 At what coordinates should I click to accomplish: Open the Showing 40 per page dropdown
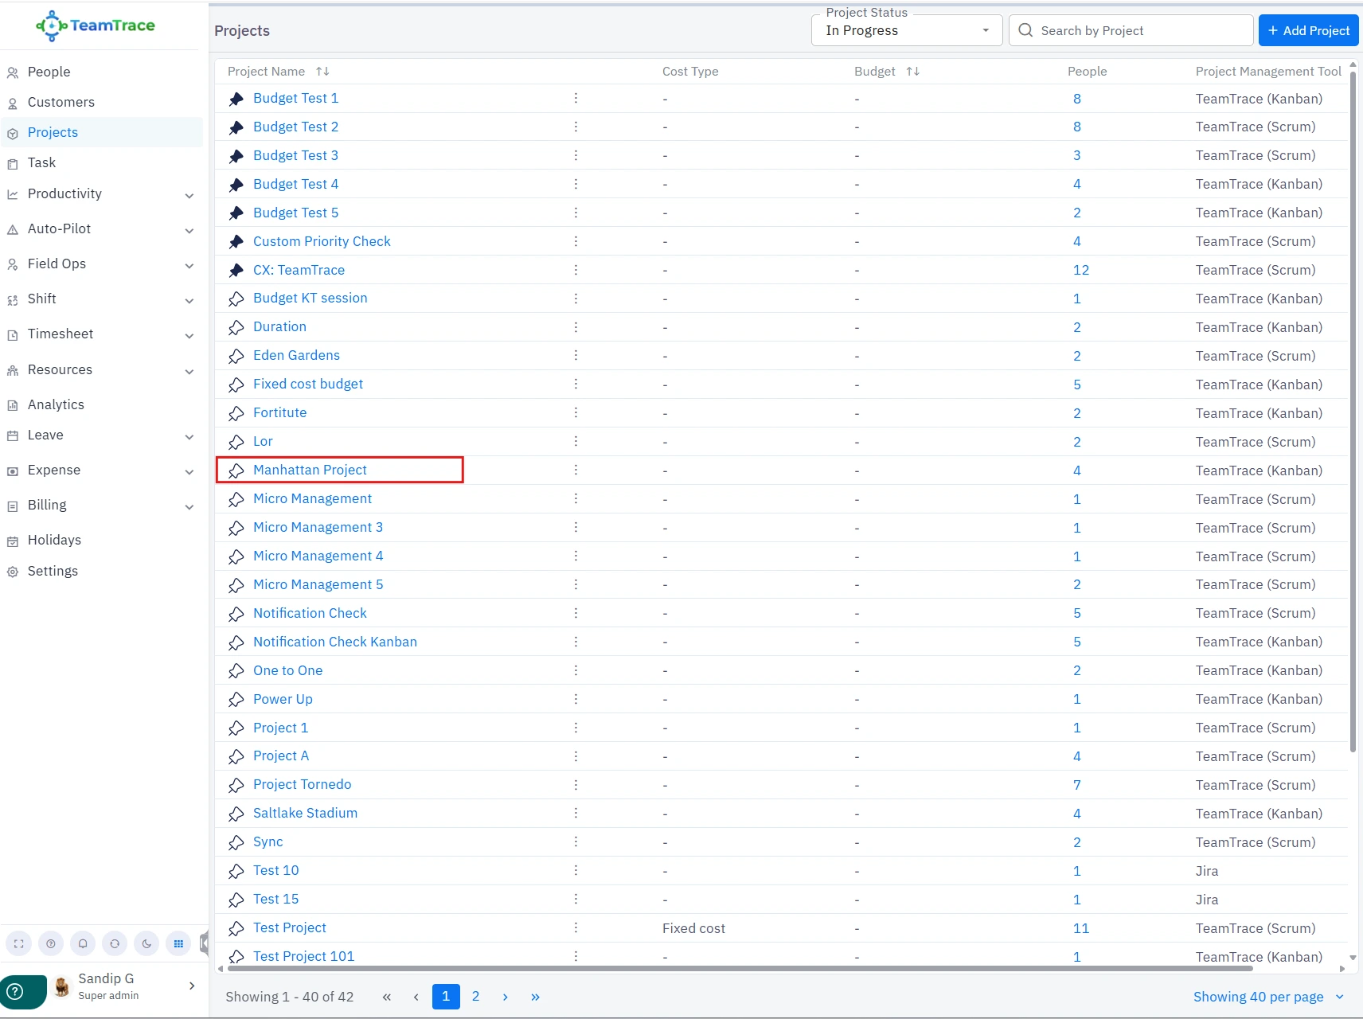[x=1267, y=997]
